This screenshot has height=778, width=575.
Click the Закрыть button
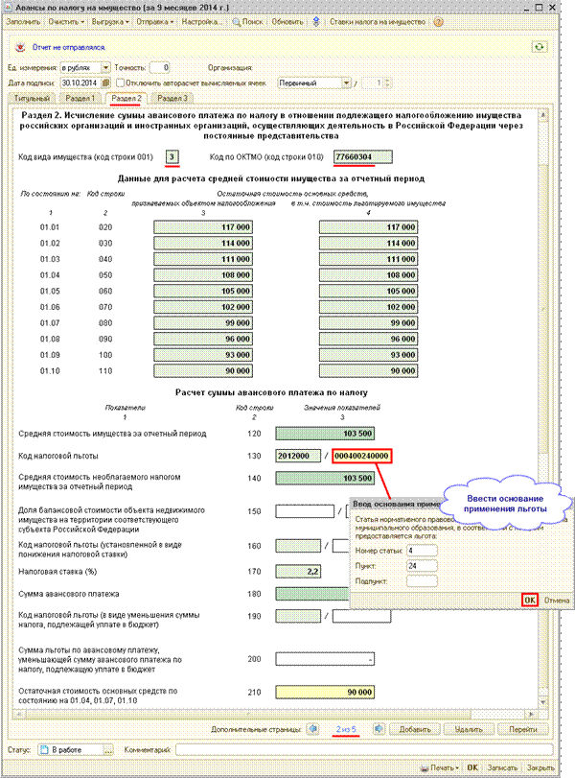point(540,767)
